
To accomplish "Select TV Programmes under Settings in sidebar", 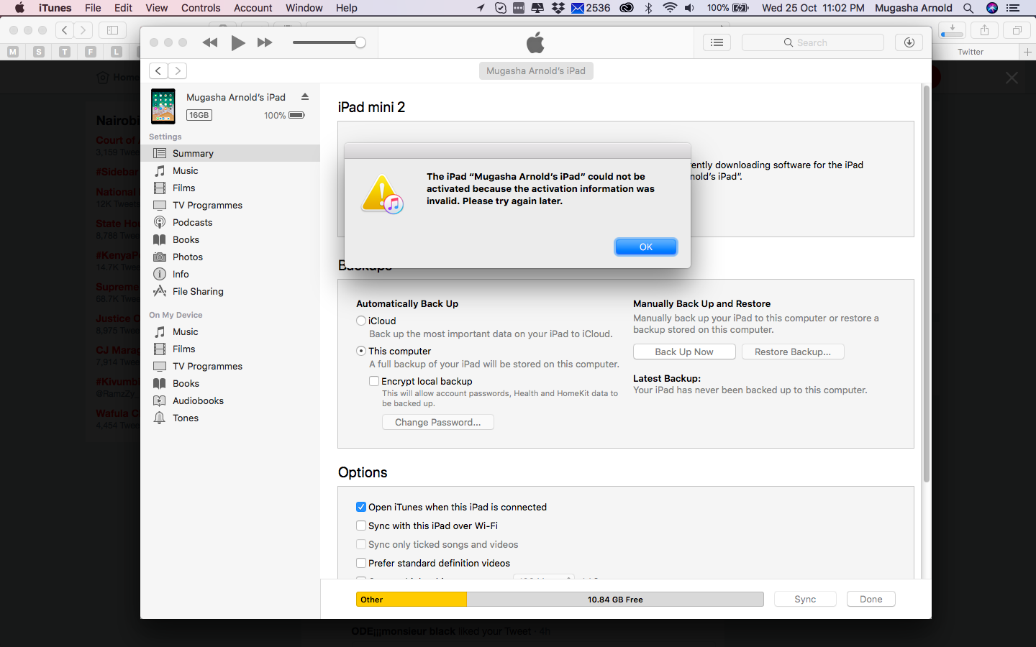I will (x=230, y=205).
